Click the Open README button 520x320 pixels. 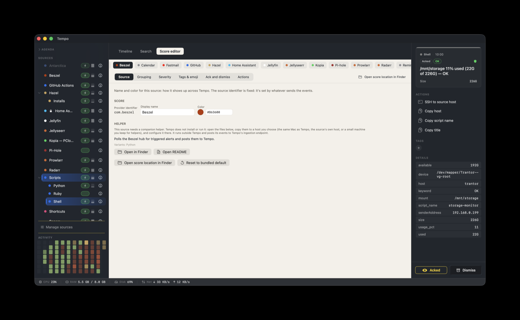(x=172, y=152)
